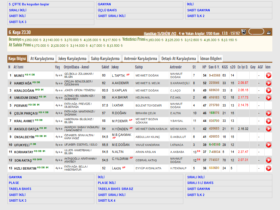Screen dimensions: 280x210
Task: Open the Handikap 15/DHÖW /H3 link
Action: [x=160, y=33]
